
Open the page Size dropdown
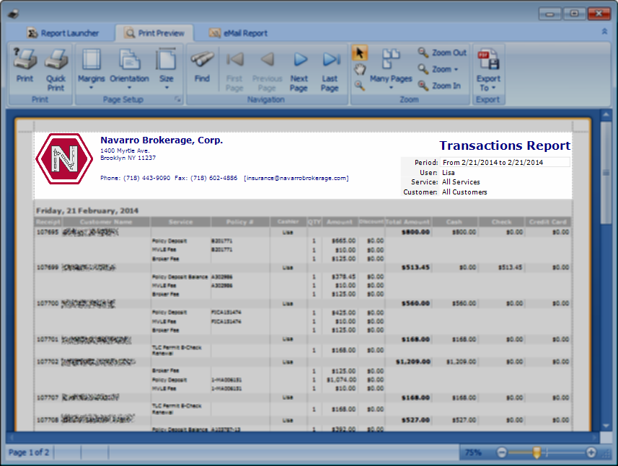pos(167,68)
